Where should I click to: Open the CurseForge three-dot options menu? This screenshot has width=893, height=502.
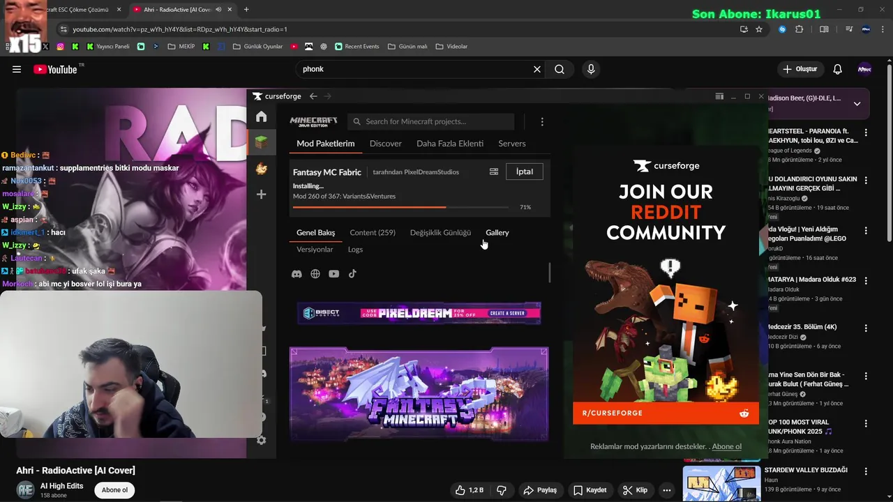coord(542,121)
